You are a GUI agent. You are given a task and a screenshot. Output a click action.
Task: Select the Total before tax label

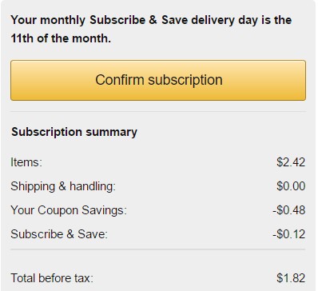(52, 278)
